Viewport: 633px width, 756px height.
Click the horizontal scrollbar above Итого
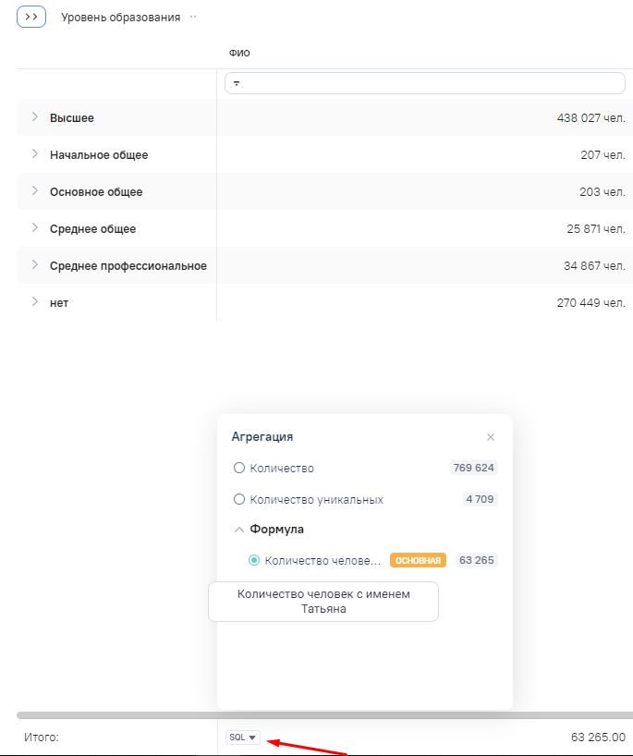click(x=323, y=715)
